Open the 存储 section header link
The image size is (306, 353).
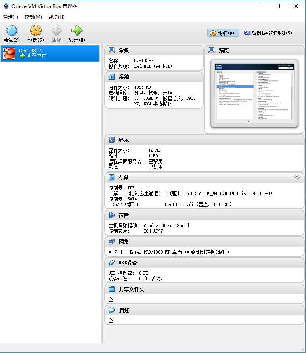(124, 177)
